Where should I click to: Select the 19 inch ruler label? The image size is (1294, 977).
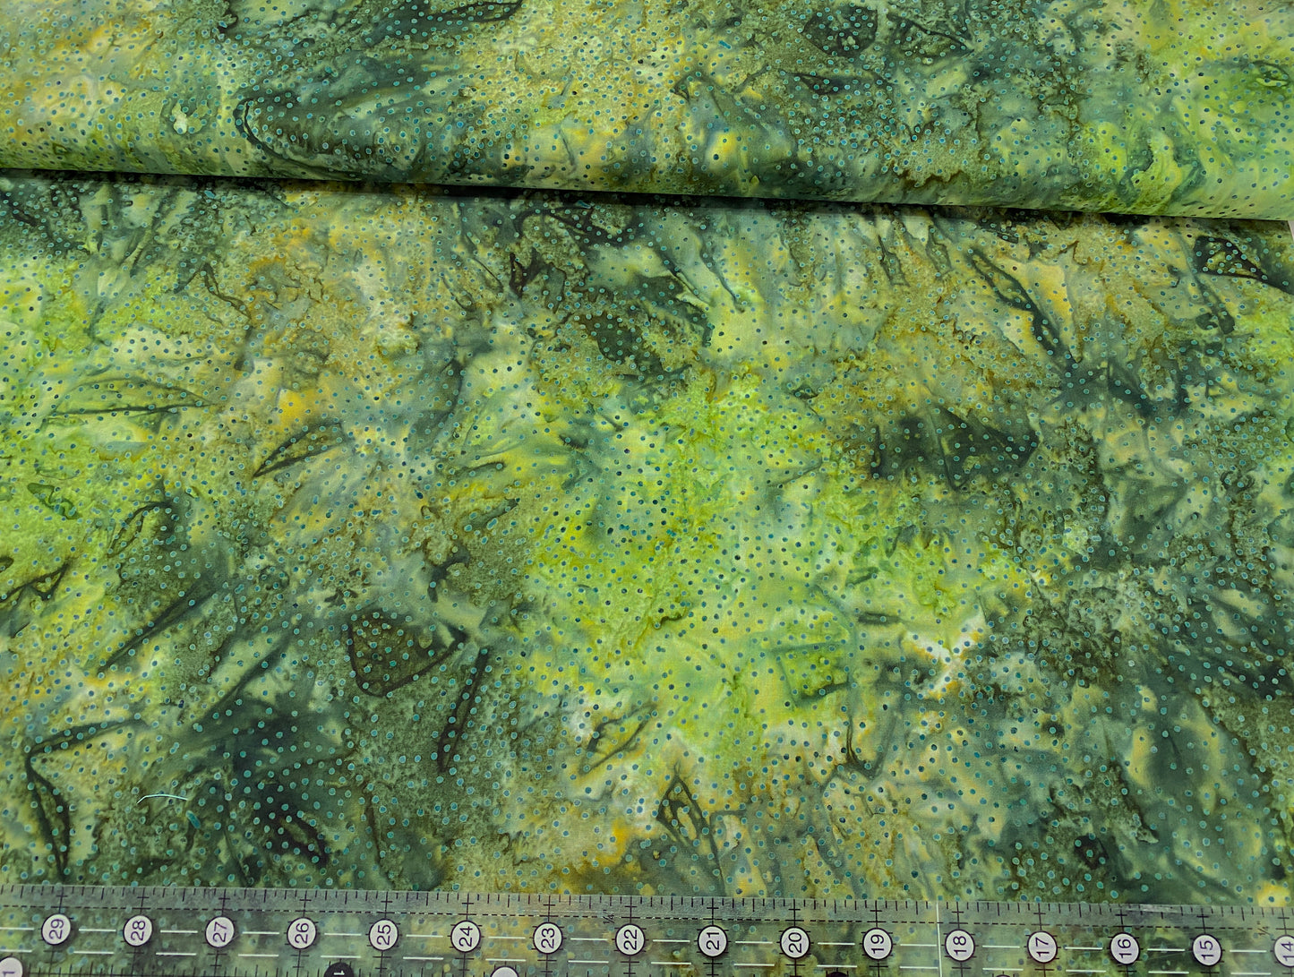pyautogui.click(x=877, y=943)
